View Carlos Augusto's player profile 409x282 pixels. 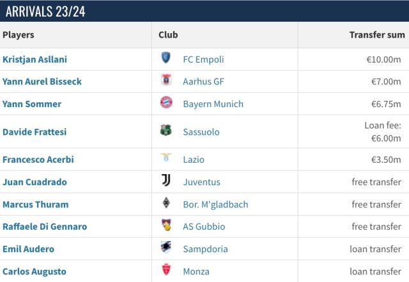35,271
